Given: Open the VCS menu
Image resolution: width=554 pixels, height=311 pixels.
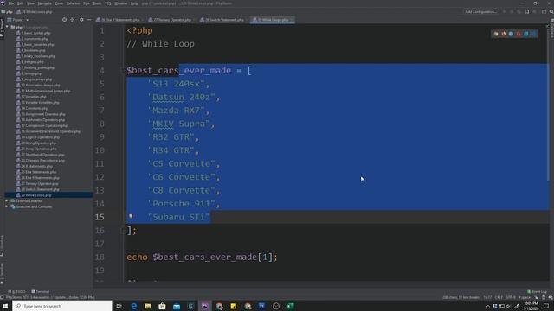Looking at the screenshot, I should (107, 3).
